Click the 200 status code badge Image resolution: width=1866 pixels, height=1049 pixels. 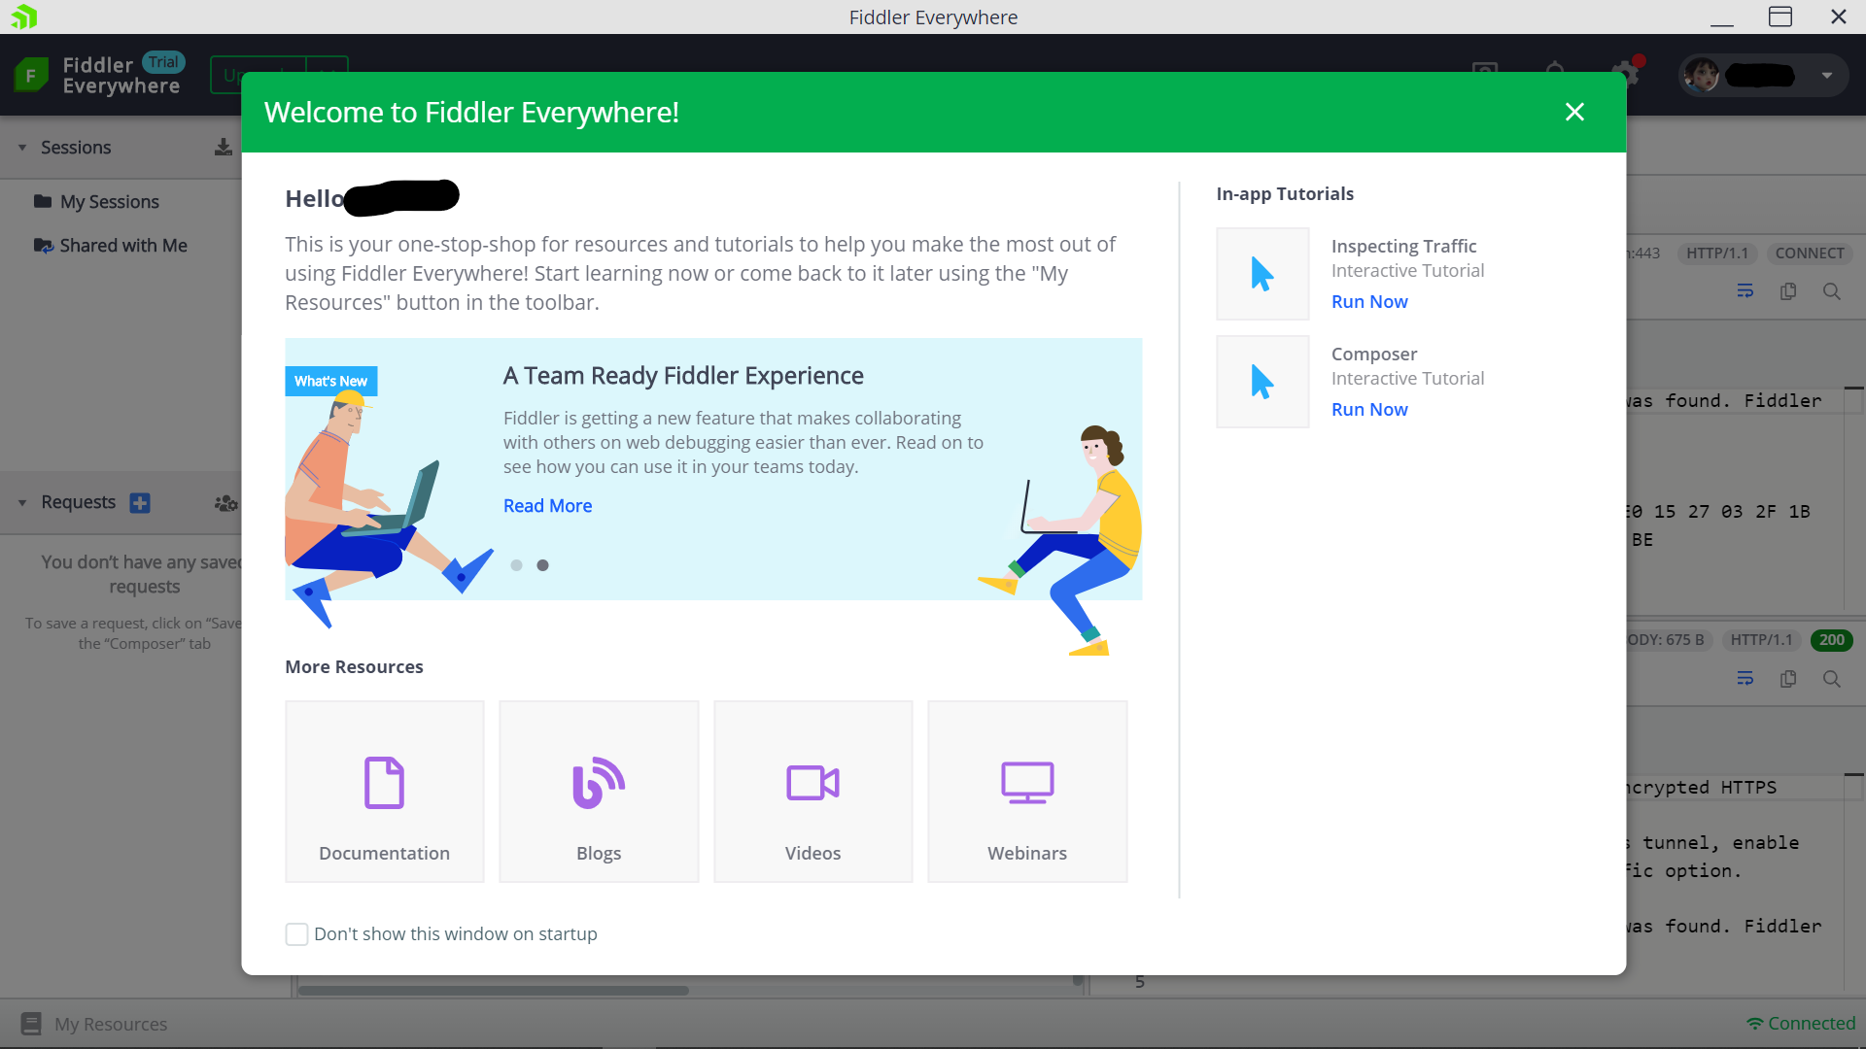(x=1832, y=640)
